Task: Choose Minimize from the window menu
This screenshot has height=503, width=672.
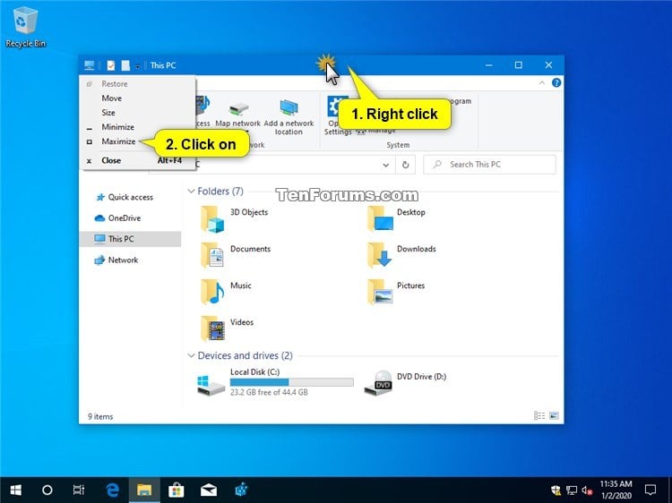Action: coord(118,127)
